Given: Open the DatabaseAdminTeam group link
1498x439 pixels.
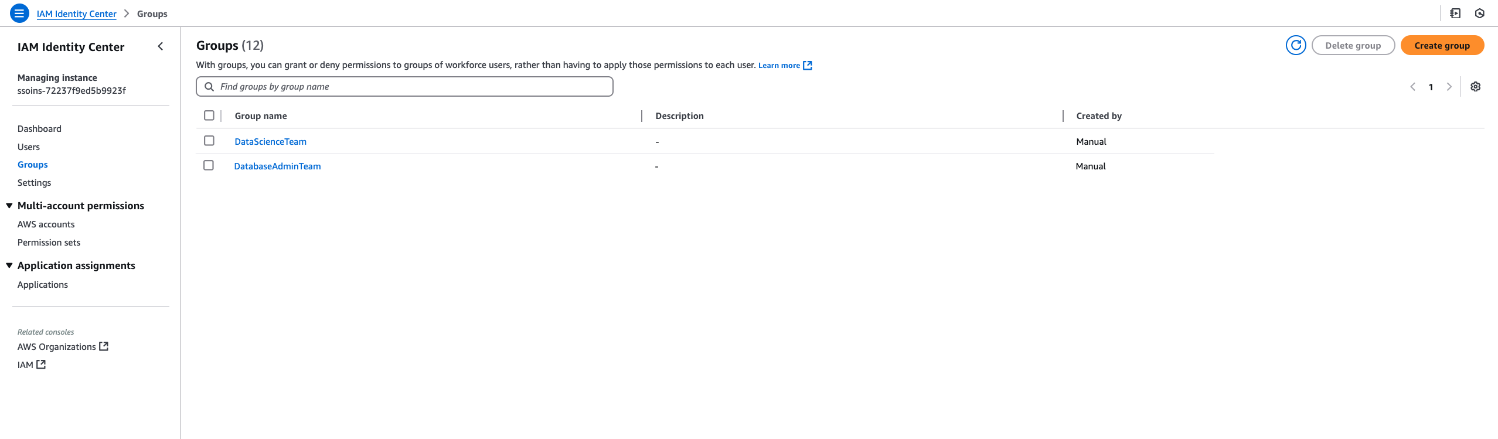Looking at the screenshot, I should (277, 166).
